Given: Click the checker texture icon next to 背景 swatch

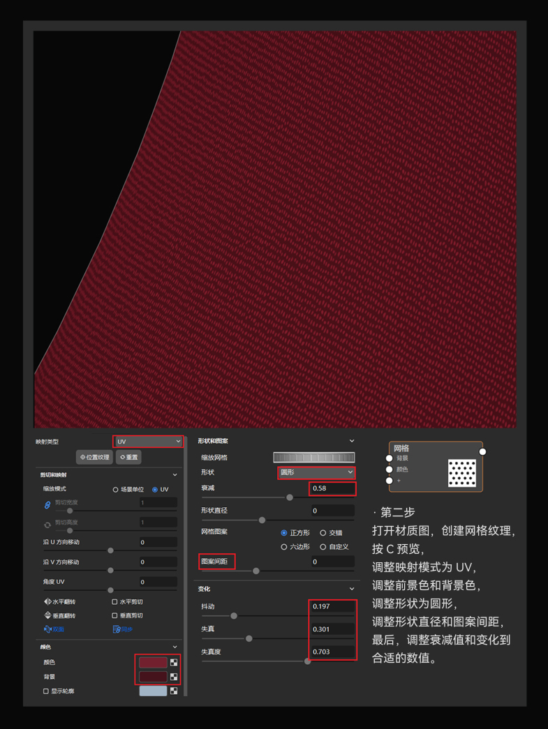Looking at the screenshot, I should point(174,677).
